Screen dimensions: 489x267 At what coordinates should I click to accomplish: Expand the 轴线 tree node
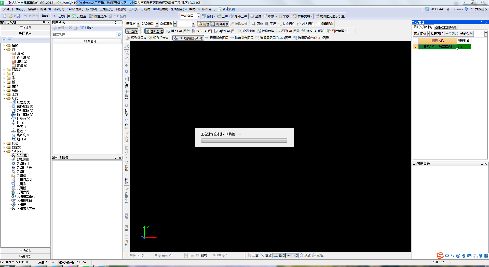click(4, 45)
